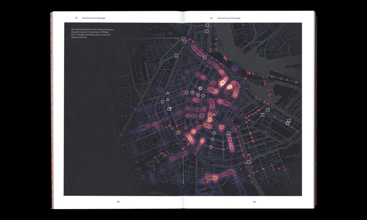This screenshot has height=220, width=367.
Task: Open the Gathering Knowledge header on the right page
Action: 229,18
